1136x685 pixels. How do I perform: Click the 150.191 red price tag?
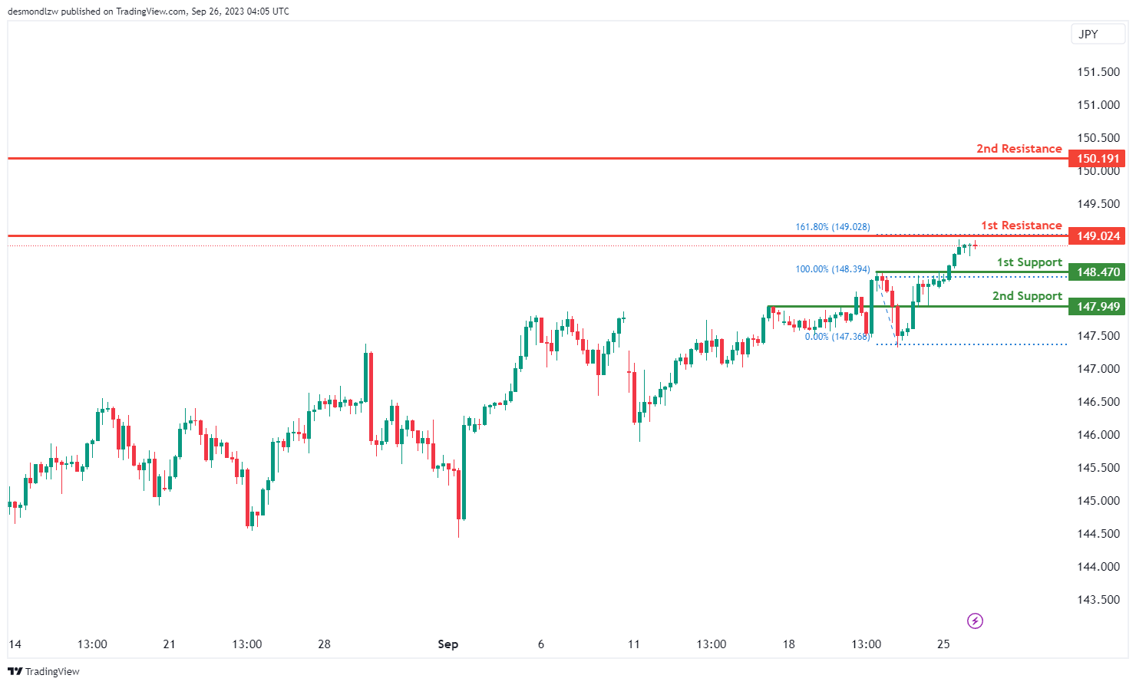pyautogui.click(x=1098, y=159)
